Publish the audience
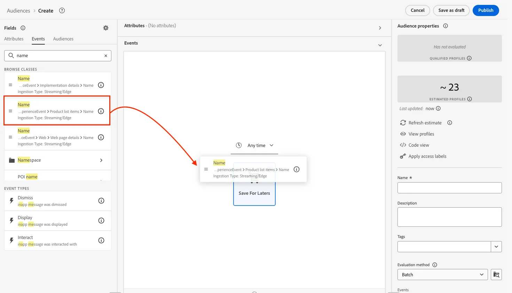This screenshot has width=512, height=293. coord(486,10)
